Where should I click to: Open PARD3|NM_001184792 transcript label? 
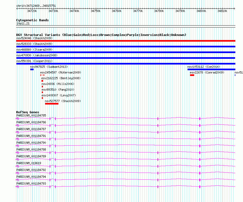click(x=31, y=170)
